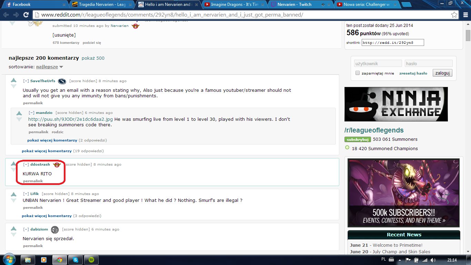
Task: Collapse dabiziom's comment
Action: coord(26,229)
